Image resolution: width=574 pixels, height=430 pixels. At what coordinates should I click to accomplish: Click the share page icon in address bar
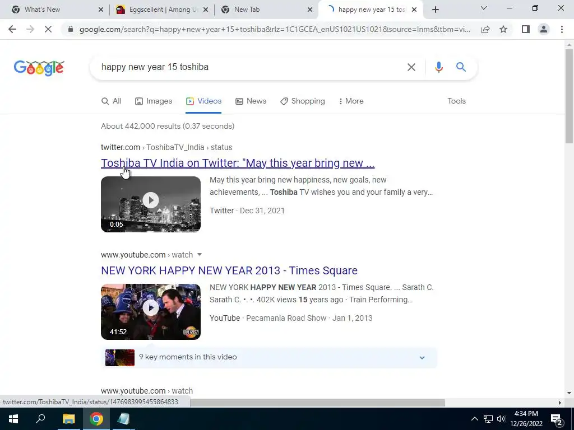coord(485,29)
